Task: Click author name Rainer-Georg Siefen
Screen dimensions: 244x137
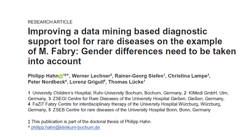Action: pos(139,76)
